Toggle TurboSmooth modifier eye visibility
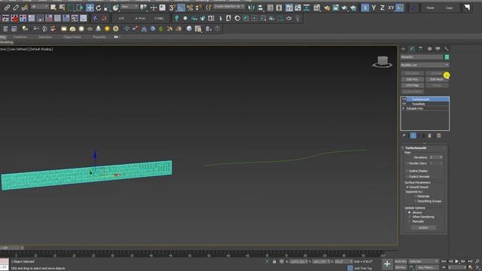 point(404,99)
